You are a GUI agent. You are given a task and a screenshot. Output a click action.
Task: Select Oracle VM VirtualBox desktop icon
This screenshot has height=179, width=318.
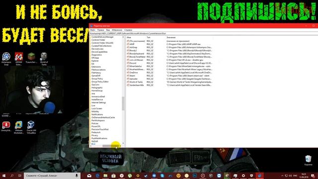(x=31, y=127)
